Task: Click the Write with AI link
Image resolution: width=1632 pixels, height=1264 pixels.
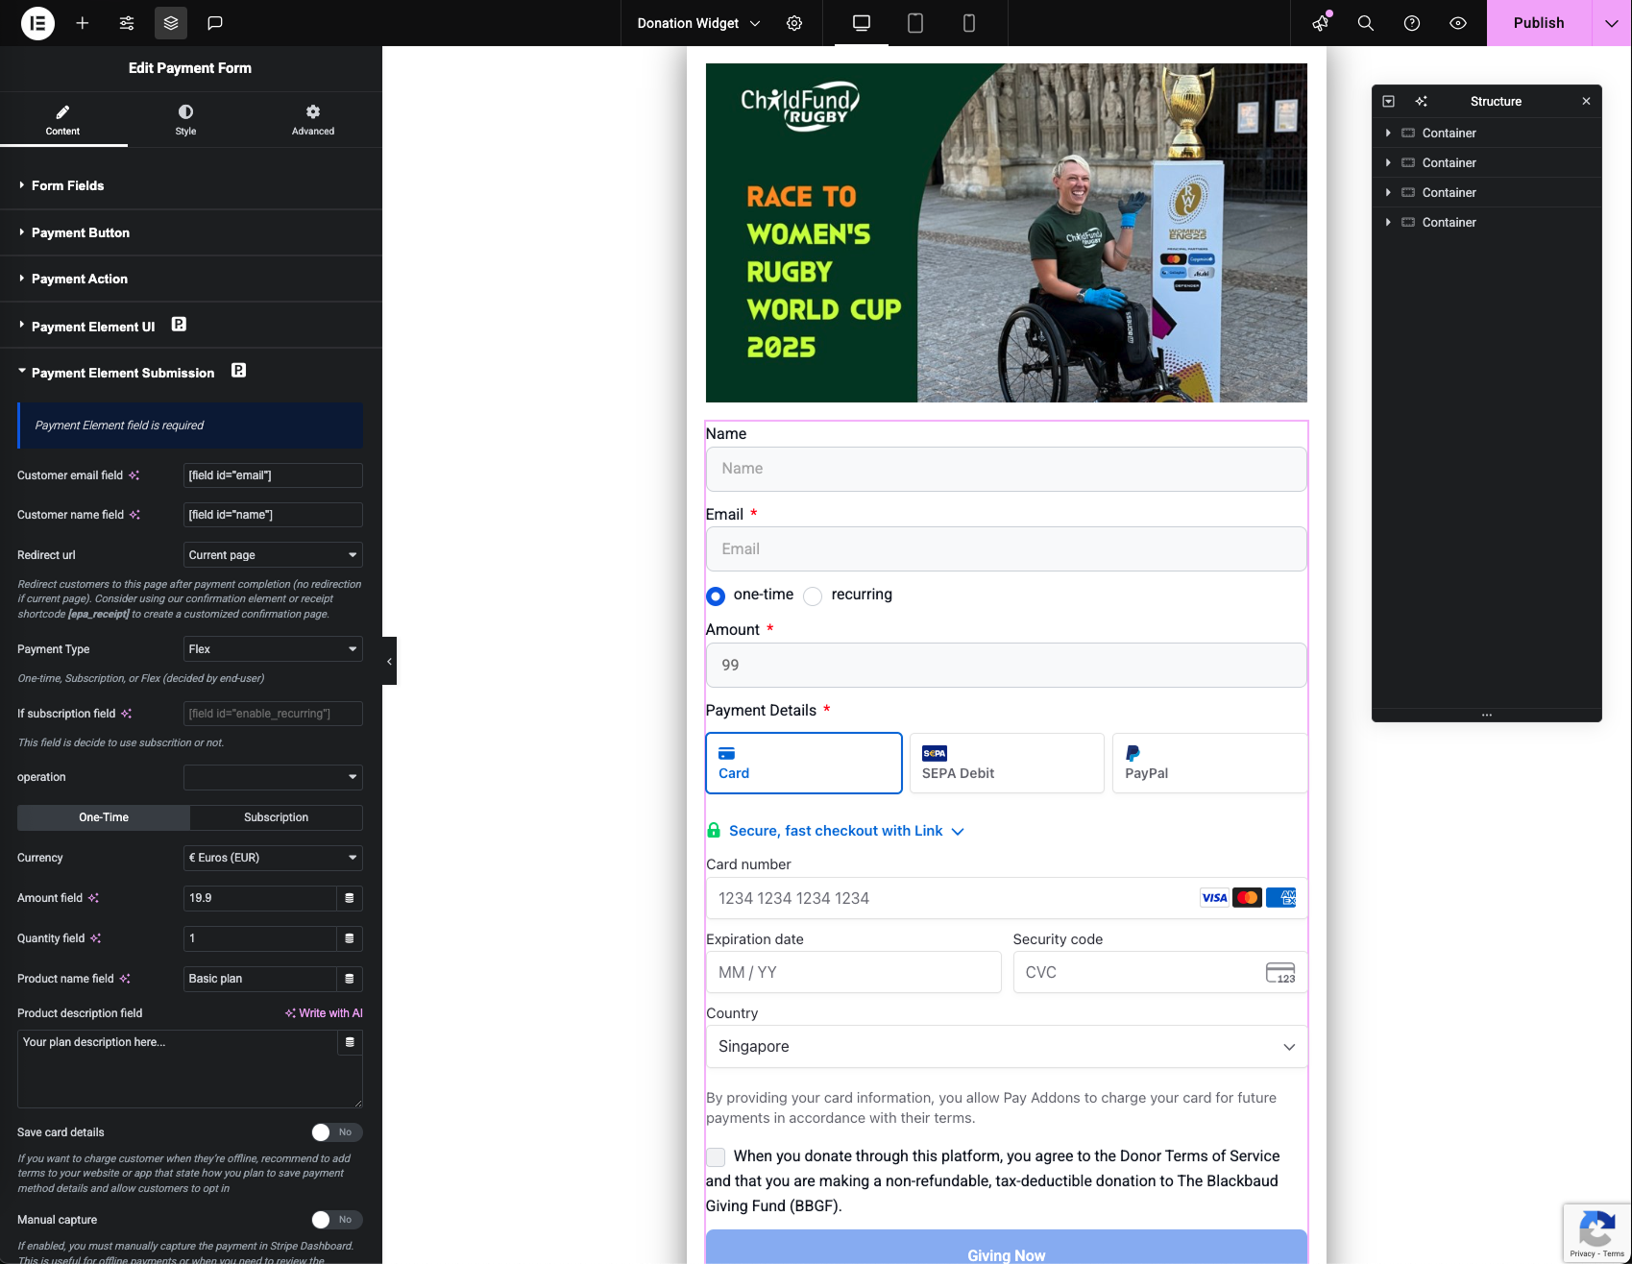Action: tap(325, 1013)
